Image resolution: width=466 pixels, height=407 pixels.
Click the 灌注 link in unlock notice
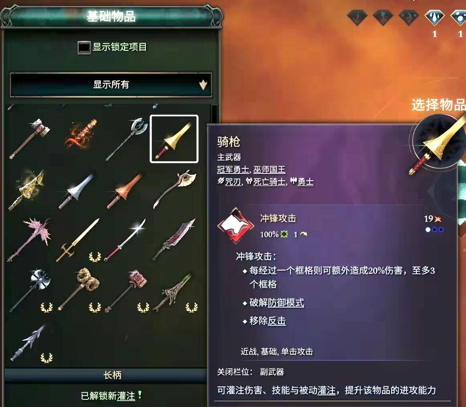point(126,396)
